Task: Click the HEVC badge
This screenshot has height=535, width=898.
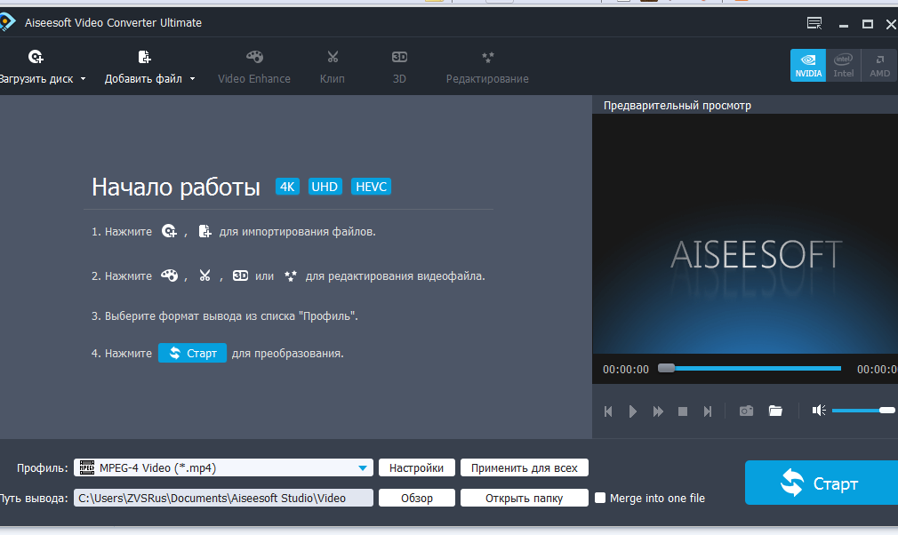Action: pos(371,187)
